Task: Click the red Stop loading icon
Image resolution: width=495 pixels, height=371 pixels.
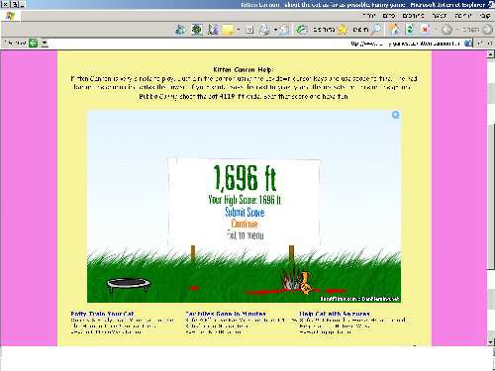Action: pos(425,30)
